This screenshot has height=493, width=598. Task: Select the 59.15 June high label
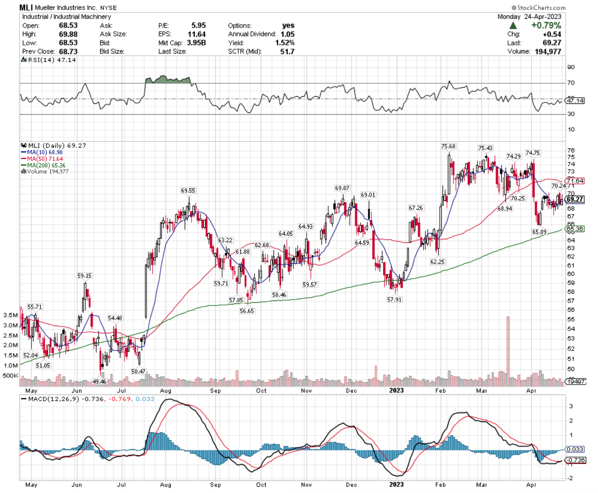(x=85, y=276)
